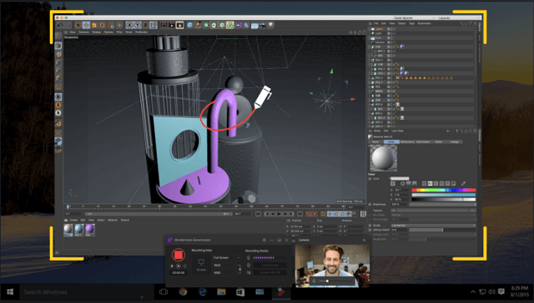534x303 pixels.
Task: Switch to the material Assign tab
Action: click(x=455, y=142)
